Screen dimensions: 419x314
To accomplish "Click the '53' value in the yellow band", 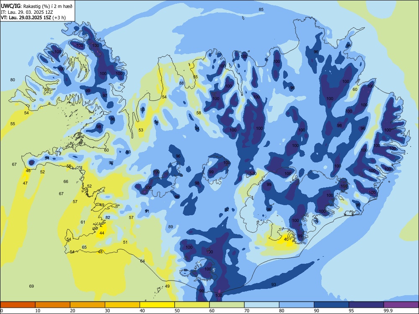I will pos(141,130).
